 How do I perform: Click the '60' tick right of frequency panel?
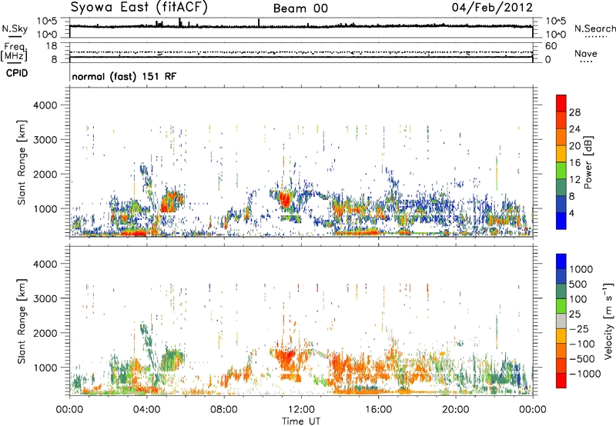551,46
